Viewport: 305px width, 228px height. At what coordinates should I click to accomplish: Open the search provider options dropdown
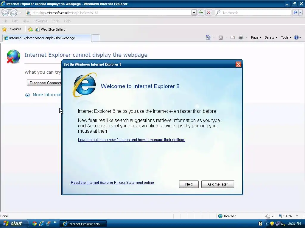pyautogui.click(x=300, y=12)
